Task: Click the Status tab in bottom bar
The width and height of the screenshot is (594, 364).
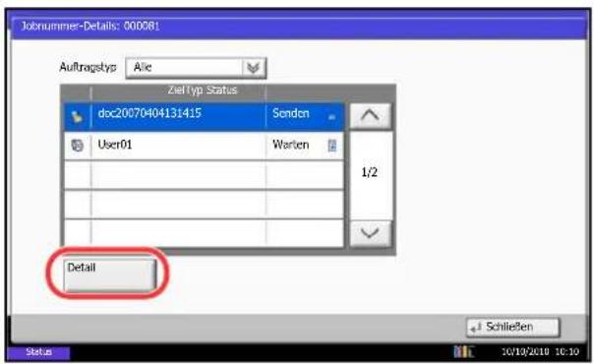Action: click(38, 352)
